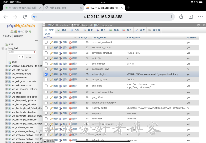206x143 pixels.
Task: Open the tab switcher showing 3 tabs
Action: pos(191,17)
